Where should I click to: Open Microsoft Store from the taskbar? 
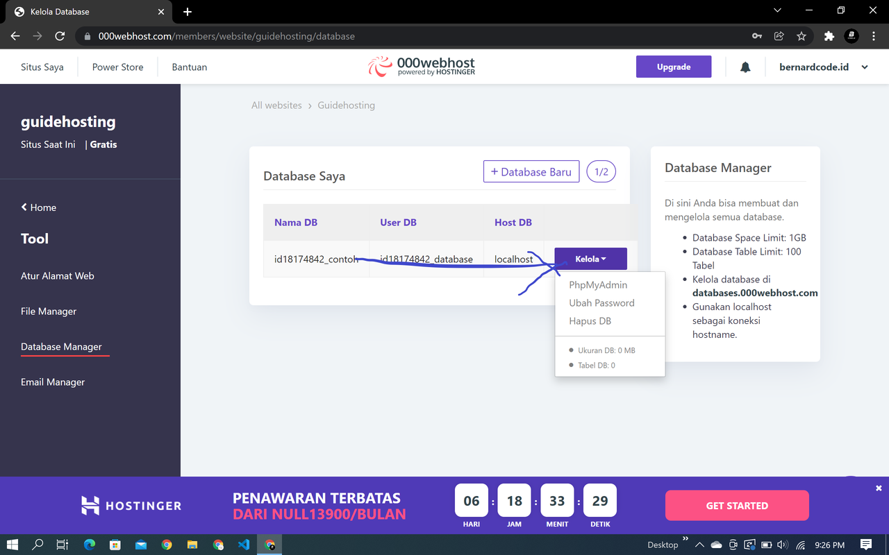(115, 545)
